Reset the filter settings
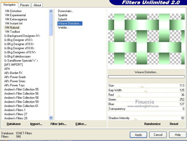Viewport: 187px width, 141px height. [x=174, y=124]
